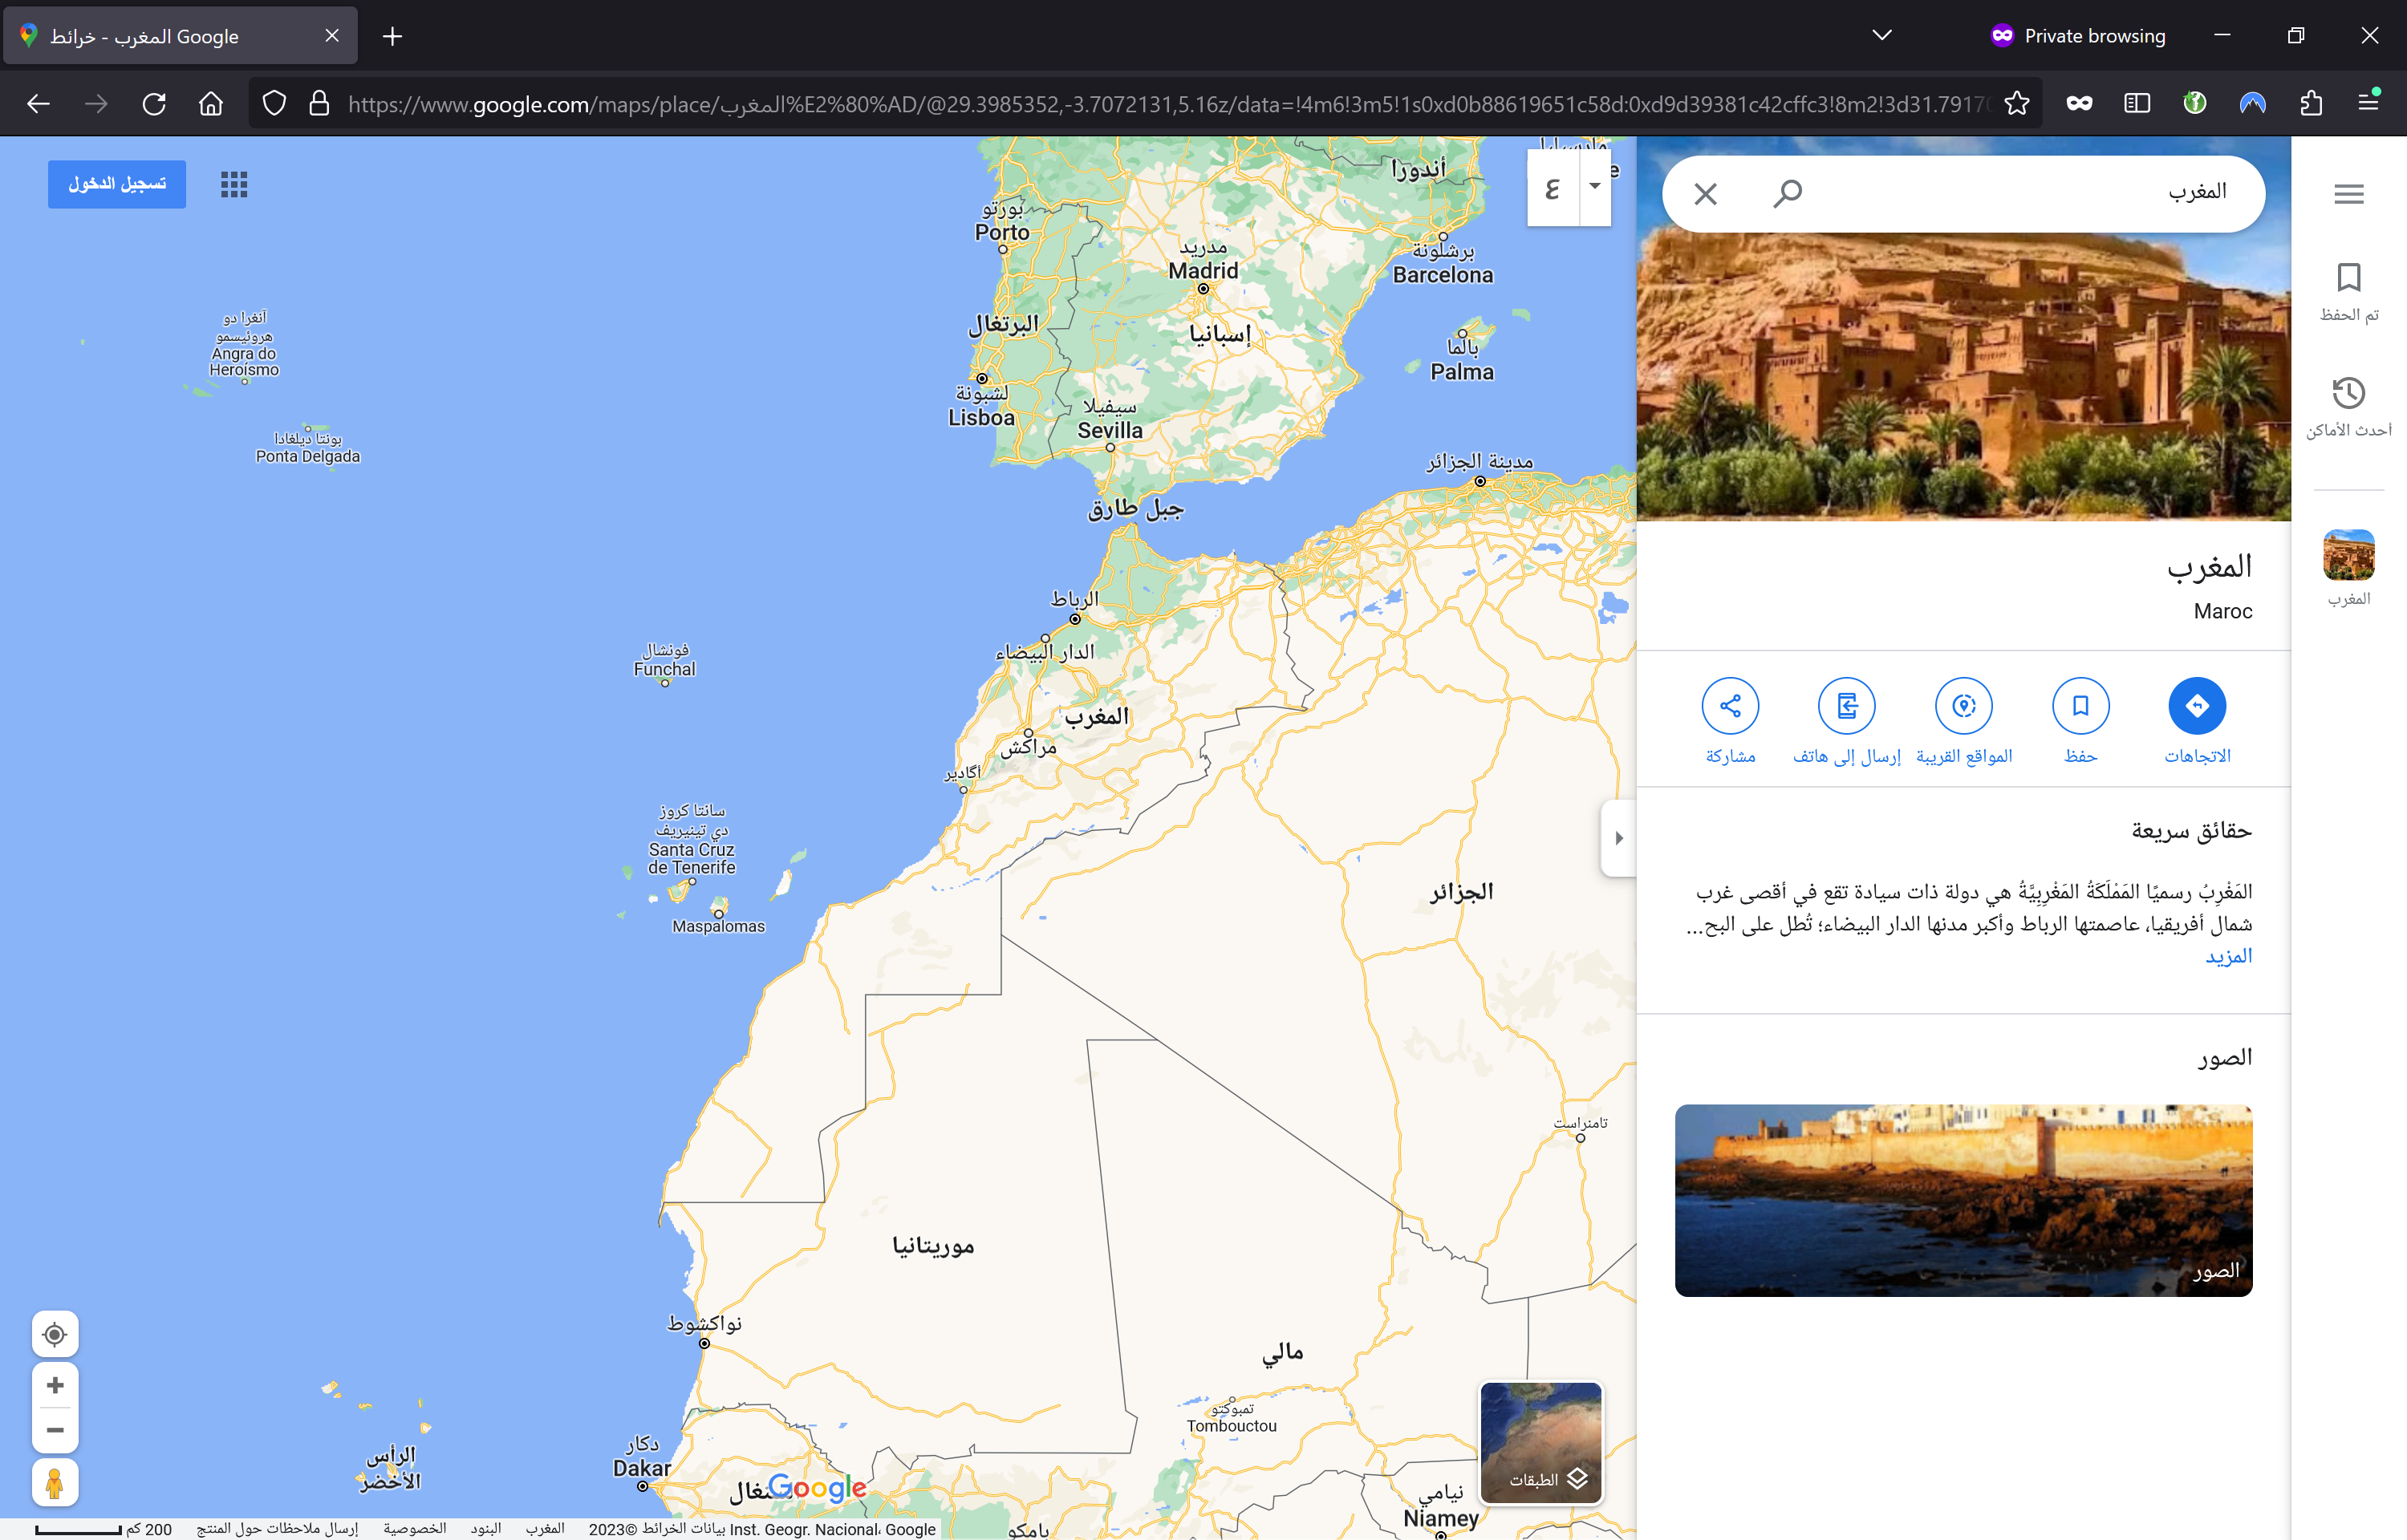Click the blue Sign in button
Screen dimensions: 2407x1540
[x=117, y=184]
